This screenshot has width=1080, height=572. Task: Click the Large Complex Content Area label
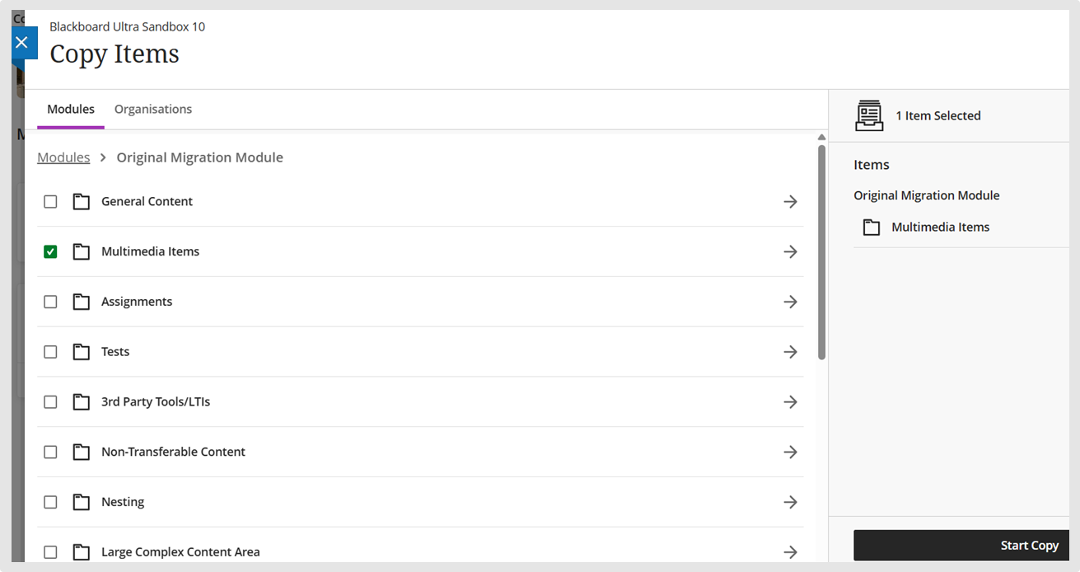coord(180,552)
